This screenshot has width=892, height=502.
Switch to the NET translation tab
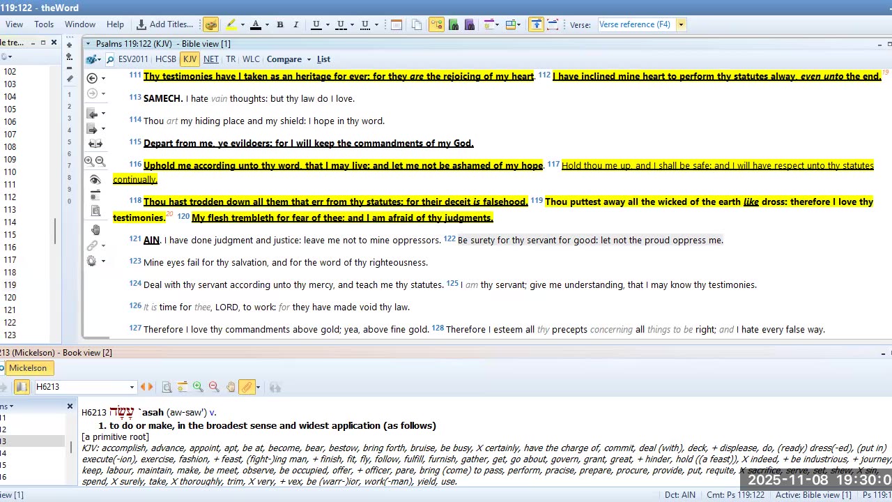pyautogui.click(x=210, y=59)
